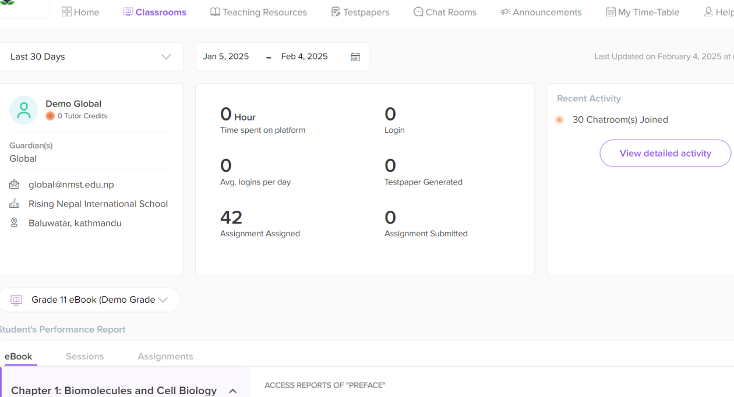Open Chat Rooms from the top navigation

click(x=445, y=12)
